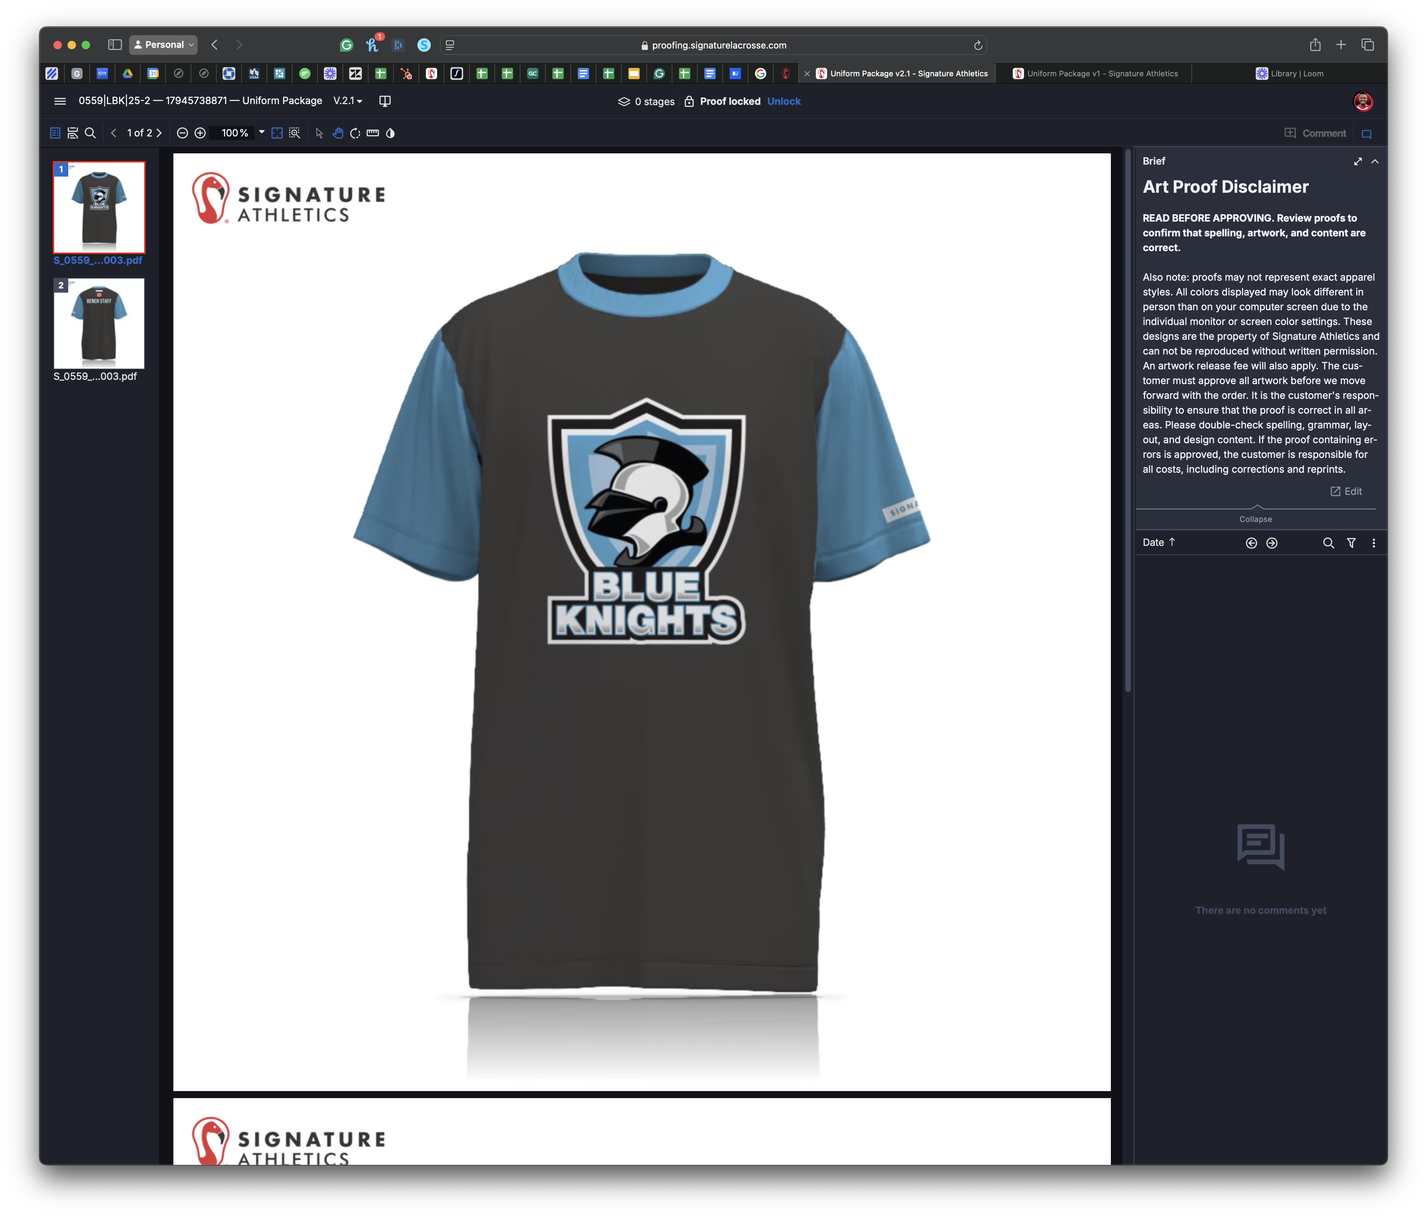Open the zoom percentage dropdown arrow
The width and height of the screenshot is (1427, 1217).
point(262,132)
